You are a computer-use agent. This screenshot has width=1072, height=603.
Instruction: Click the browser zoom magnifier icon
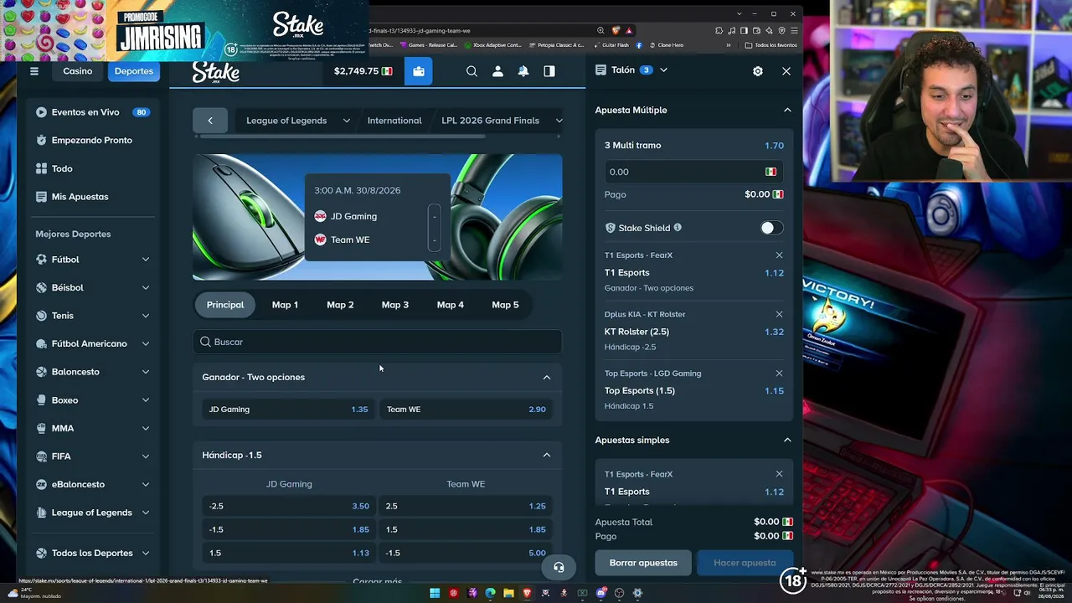600,31
